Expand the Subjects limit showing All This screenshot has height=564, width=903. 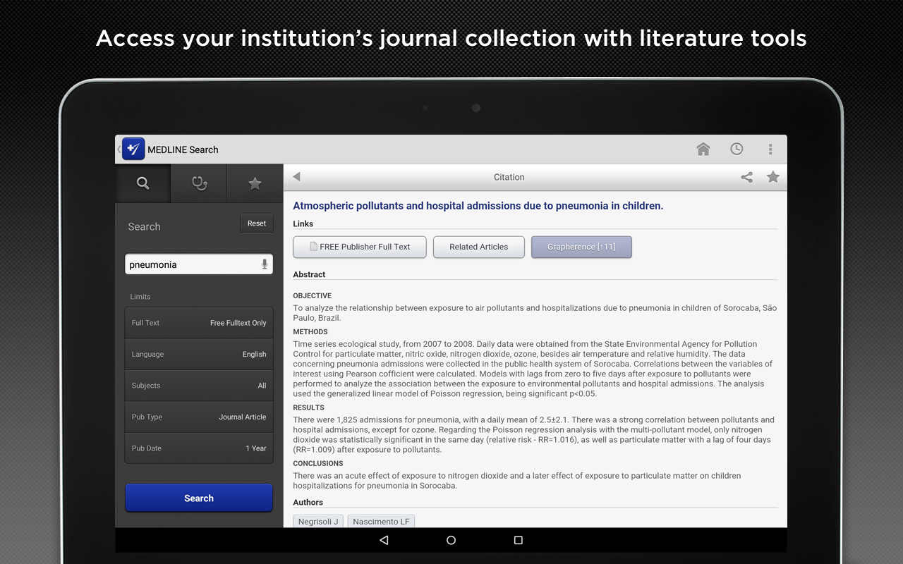198,386
